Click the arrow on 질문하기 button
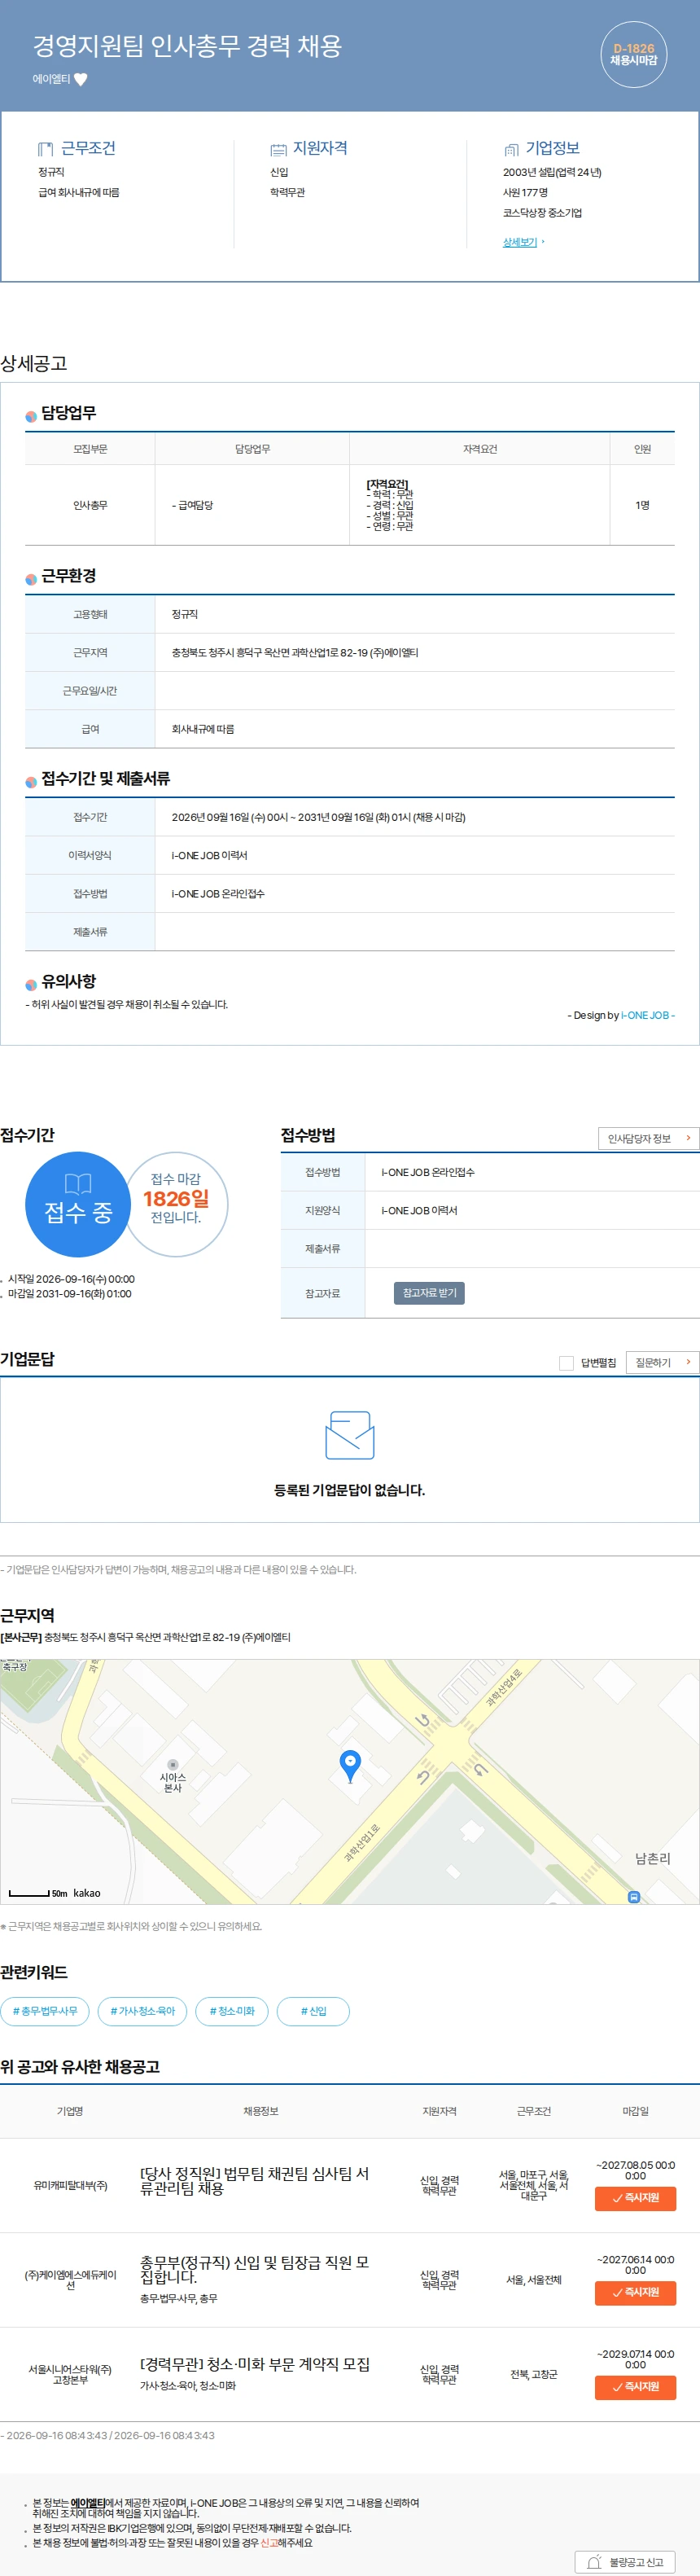 (x=688, y=1362)
